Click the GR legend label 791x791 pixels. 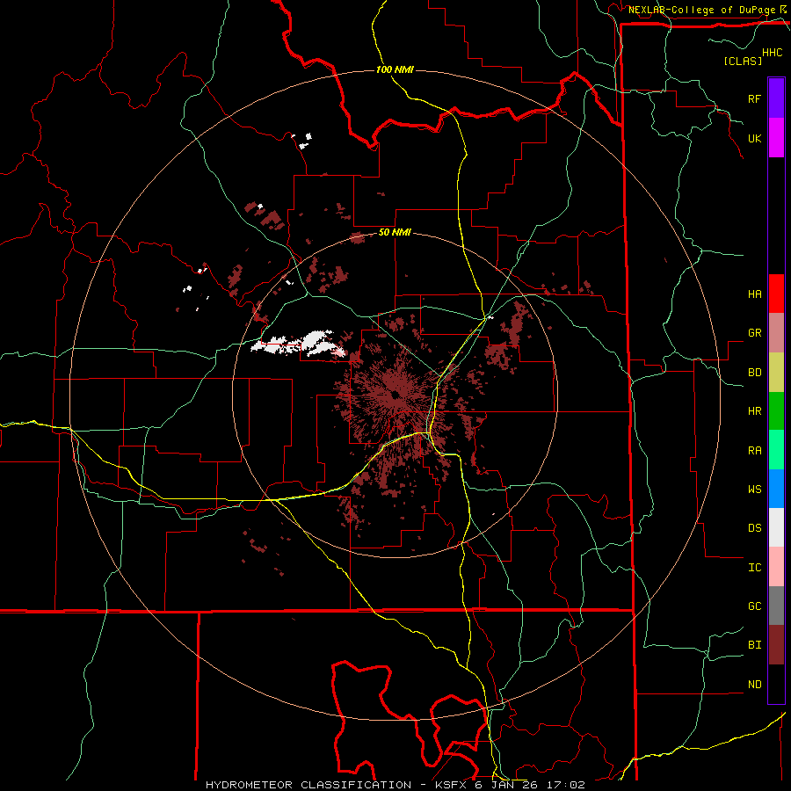[x=754, y=333]
